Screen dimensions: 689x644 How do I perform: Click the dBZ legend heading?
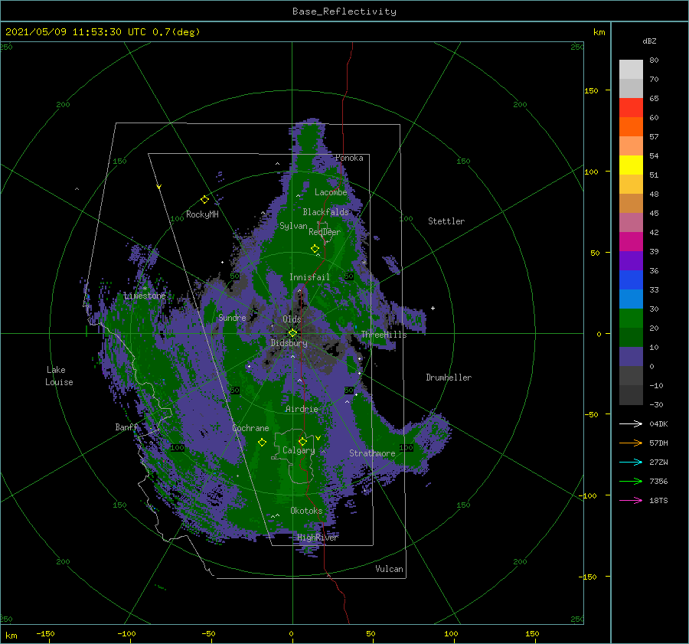(x=649, y=41)
